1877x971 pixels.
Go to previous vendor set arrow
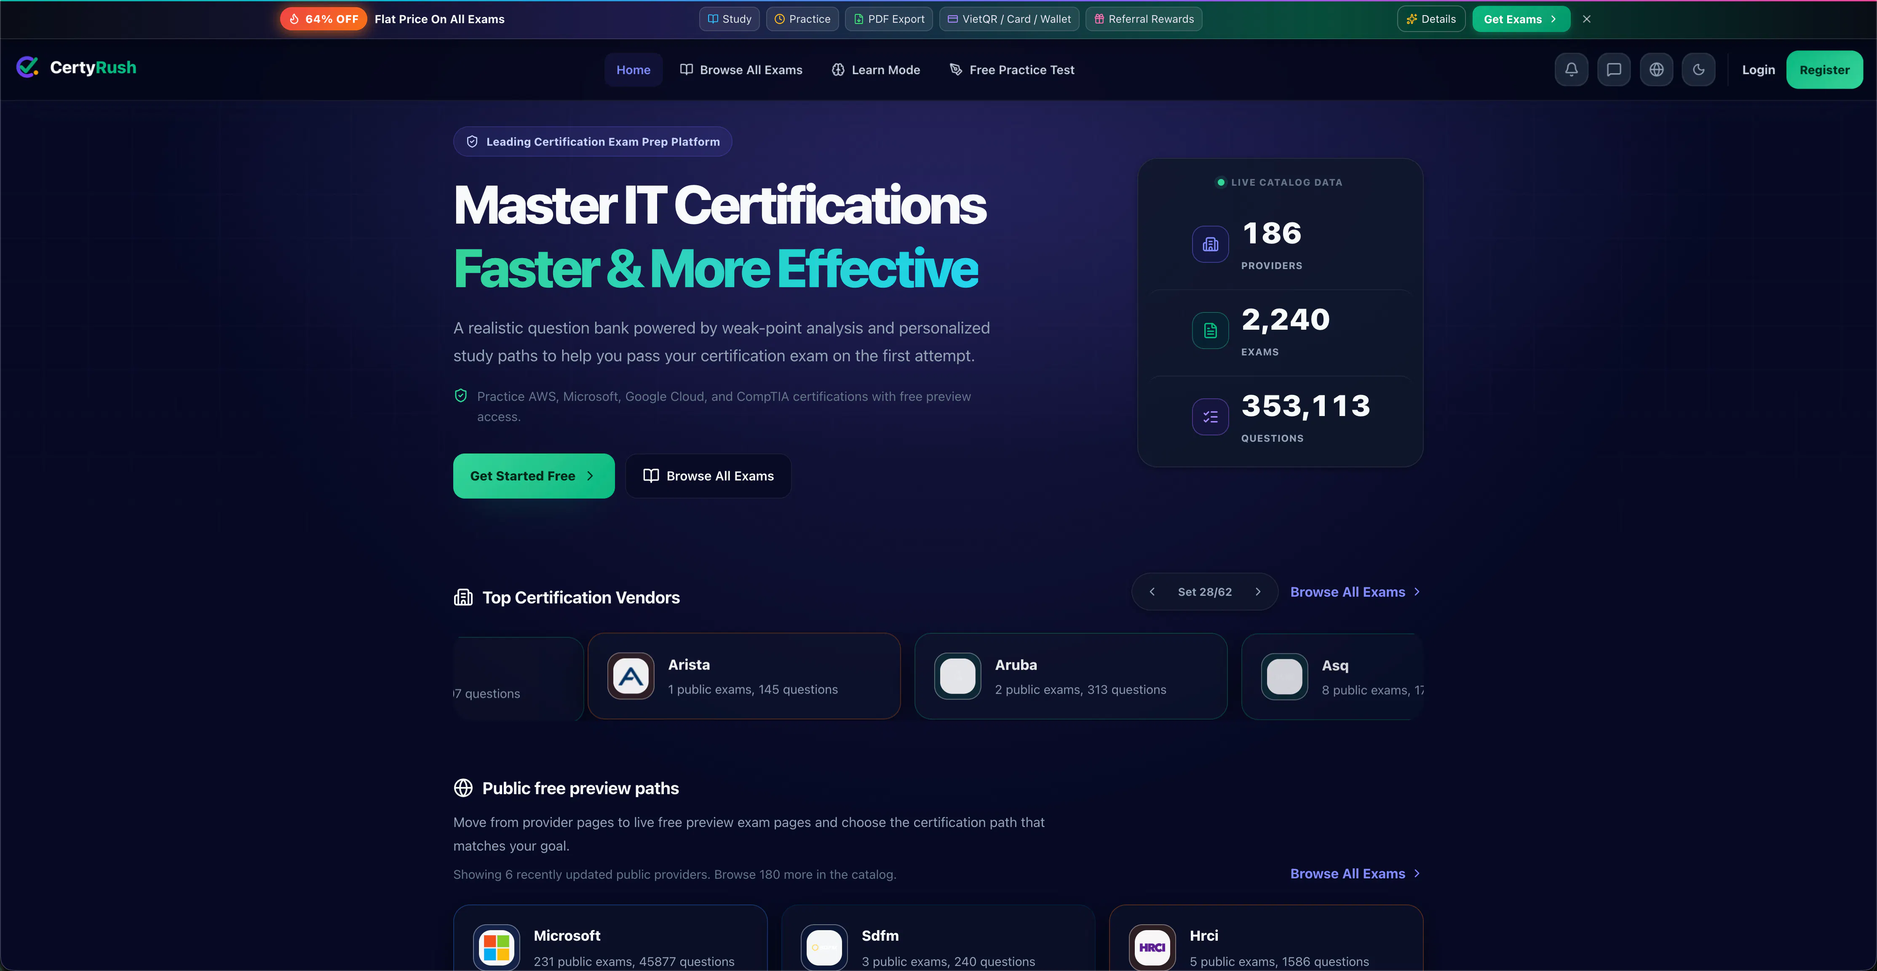click(1152, 592)
